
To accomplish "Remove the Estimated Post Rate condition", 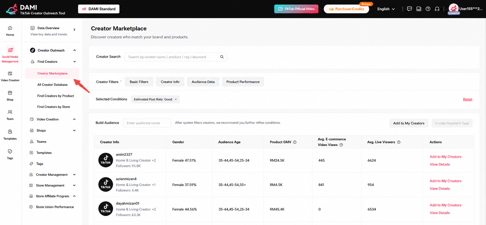I will tap(176, 99).
